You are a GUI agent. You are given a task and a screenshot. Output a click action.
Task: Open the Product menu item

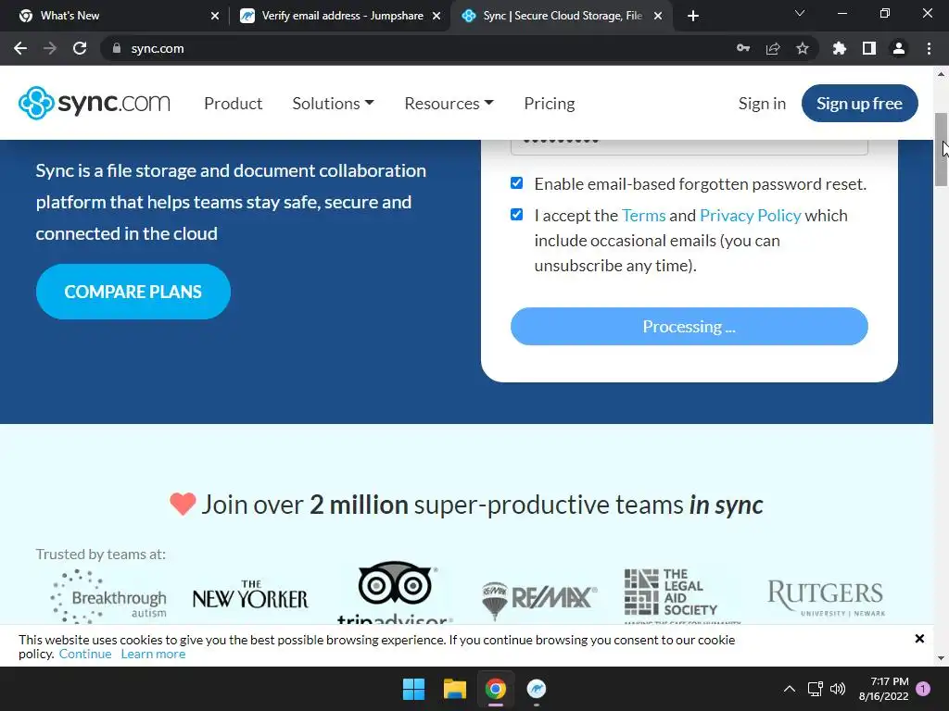pos(233,104)
